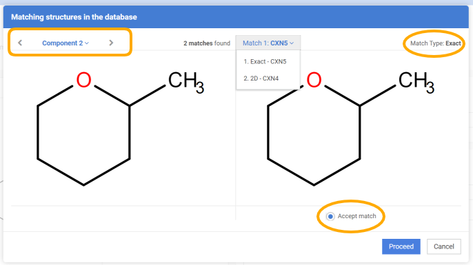This screenshot has height=265, width=473.
Task: Click the caret next to Match 1: CXN5
Action: 292,43
